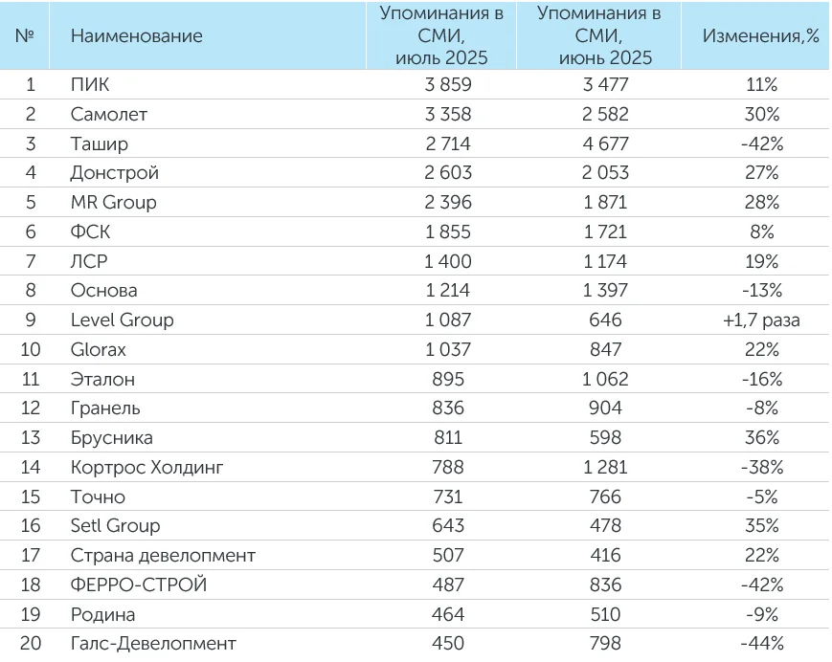Click the "Страна девелопмент" company name
Viewport: 832px width, 662px height.
pyautogui.click(x=163, y=556)
